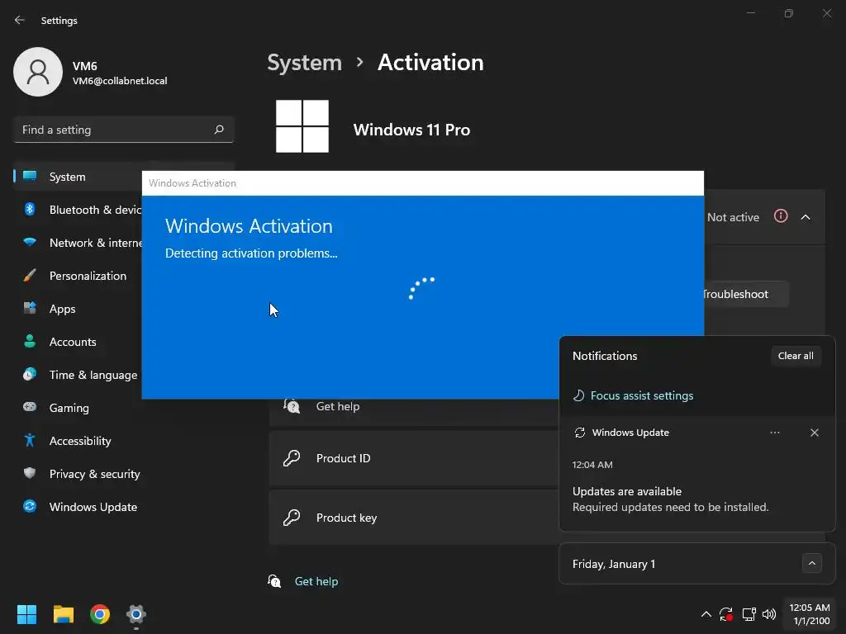Launch Google Chrome from the taskbar
The image size is (846, 634).
(100, 614)
